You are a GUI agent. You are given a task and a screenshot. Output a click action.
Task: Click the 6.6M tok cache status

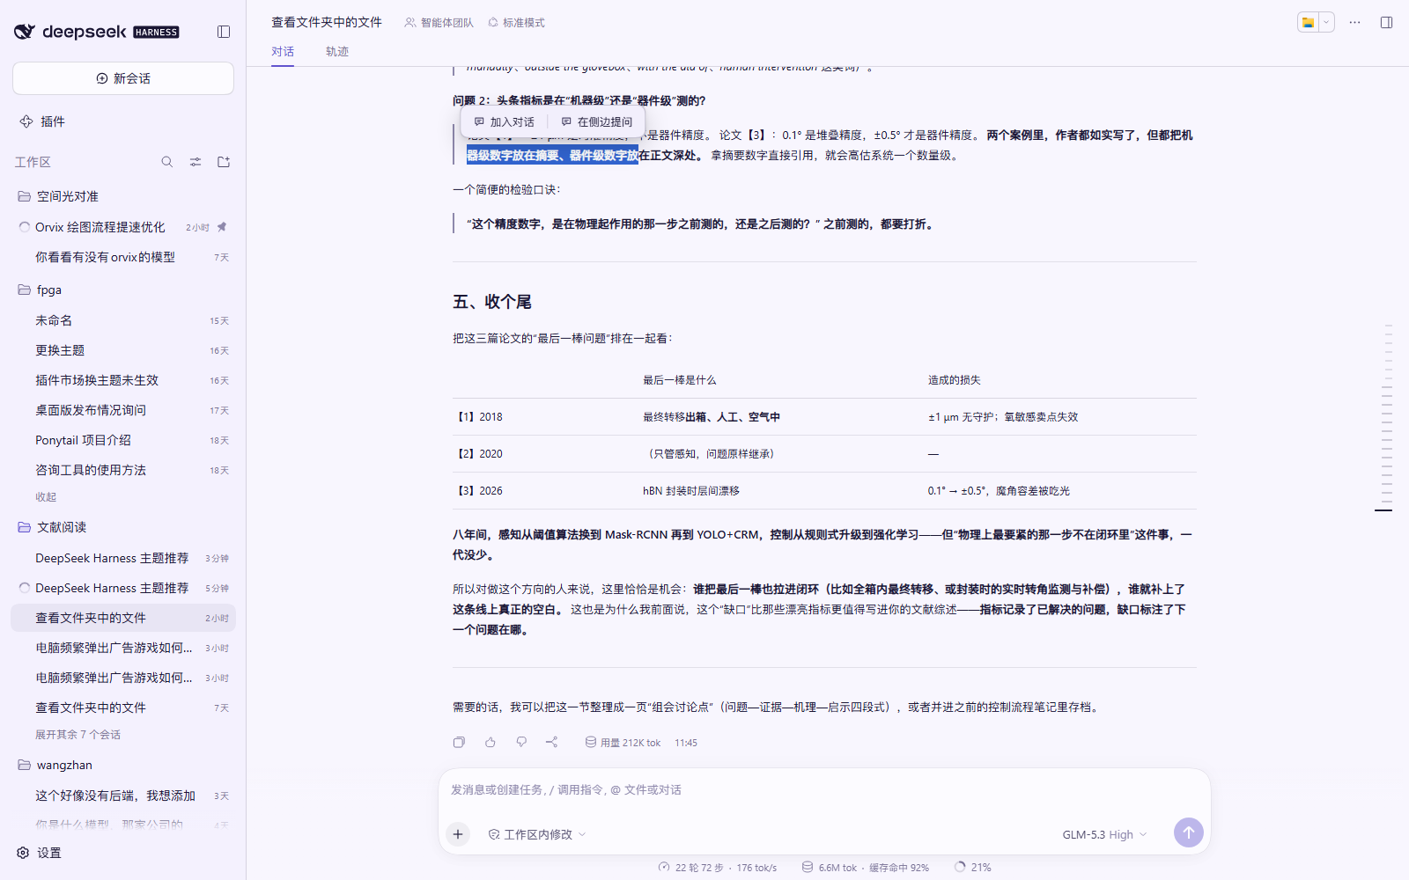click(x=865, y=868)
